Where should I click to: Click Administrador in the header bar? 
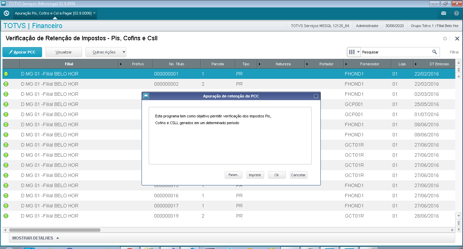(x=367, y=26)
